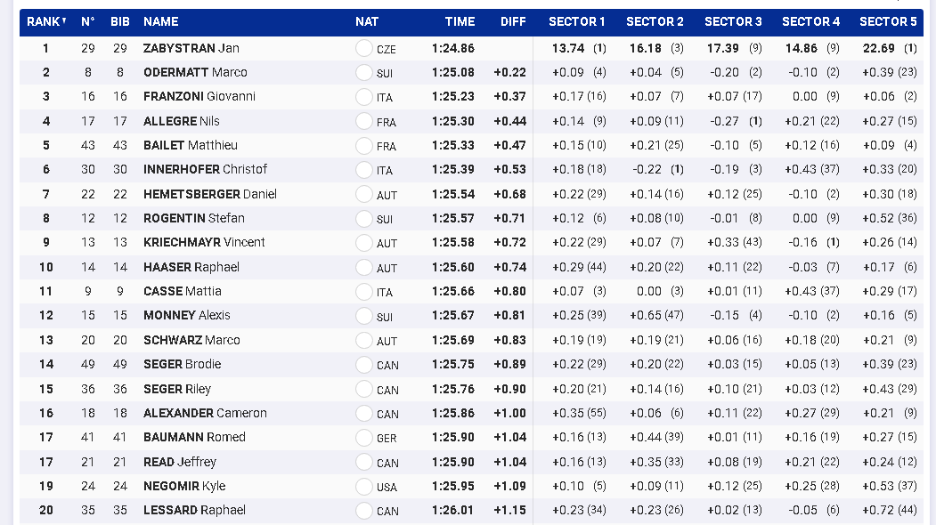Click the BIB column header
This screenshot has height=525, width=936.
[120, 21]
